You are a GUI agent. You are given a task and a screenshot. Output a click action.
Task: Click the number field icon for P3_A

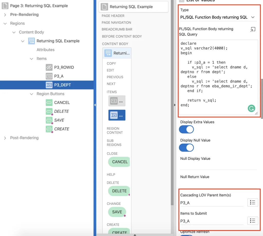pyautogui.click(x=49, y=76)
